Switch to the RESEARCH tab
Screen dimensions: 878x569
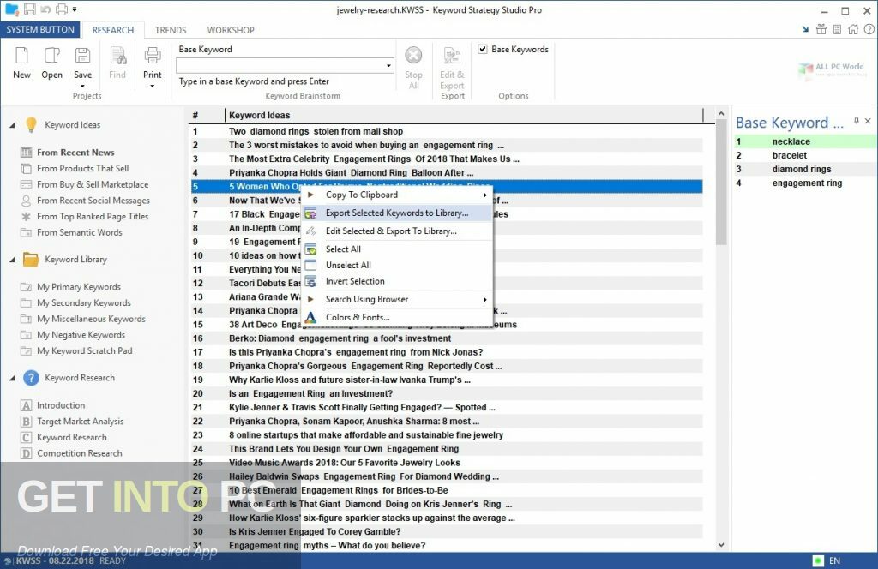pyautogui.click(x=113, y=30)
